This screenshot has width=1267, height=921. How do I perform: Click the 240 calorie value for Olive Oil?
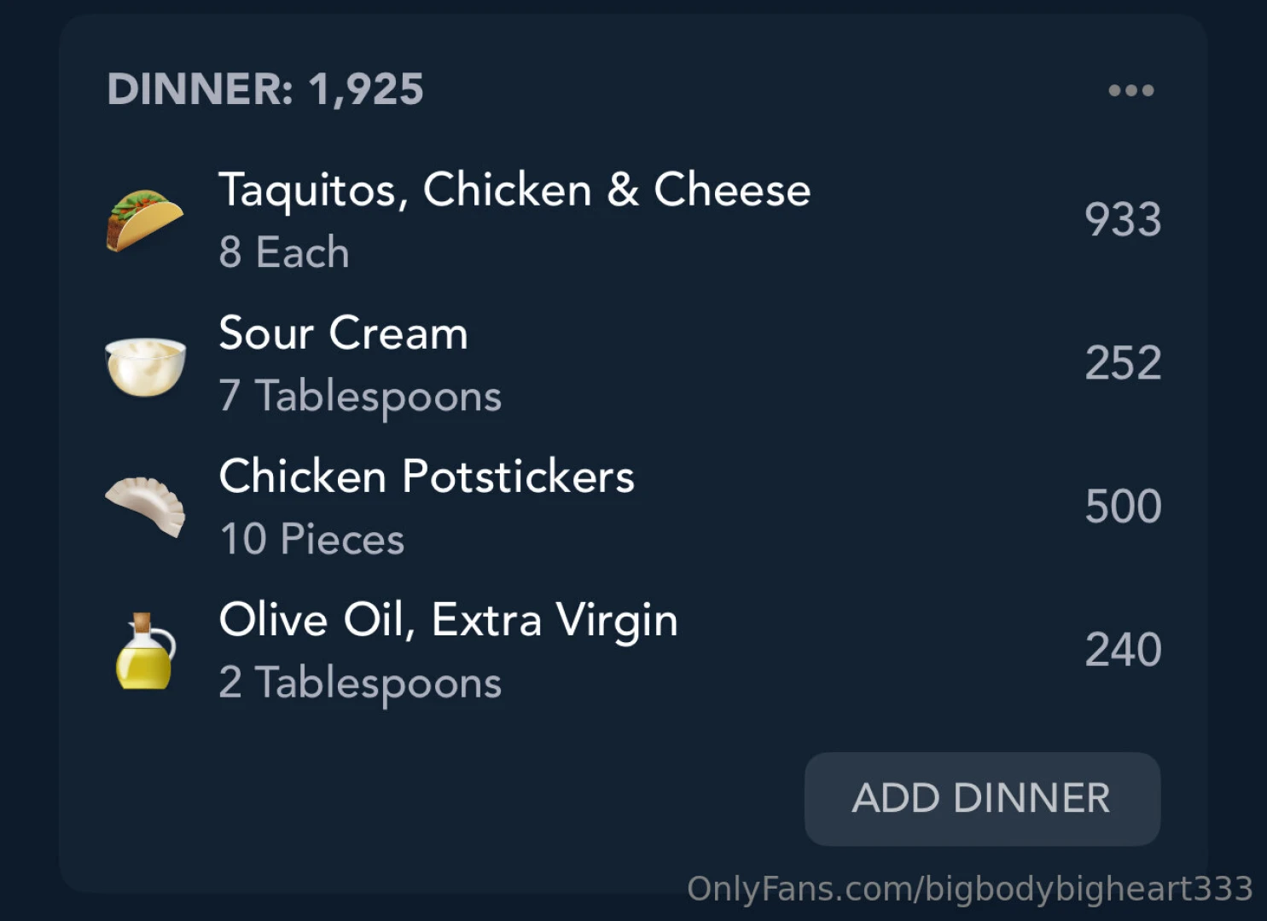point(1122,650)
